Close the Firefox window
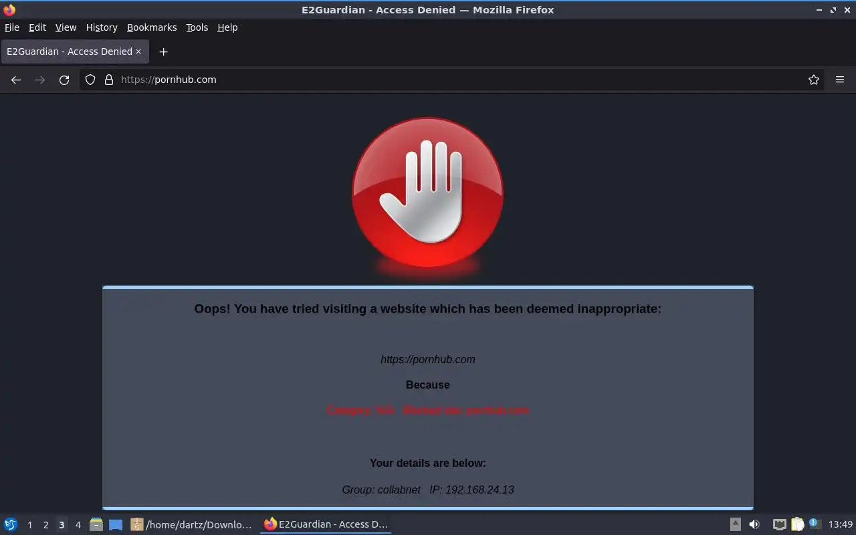856x535 pixels. tap(847, 10)
